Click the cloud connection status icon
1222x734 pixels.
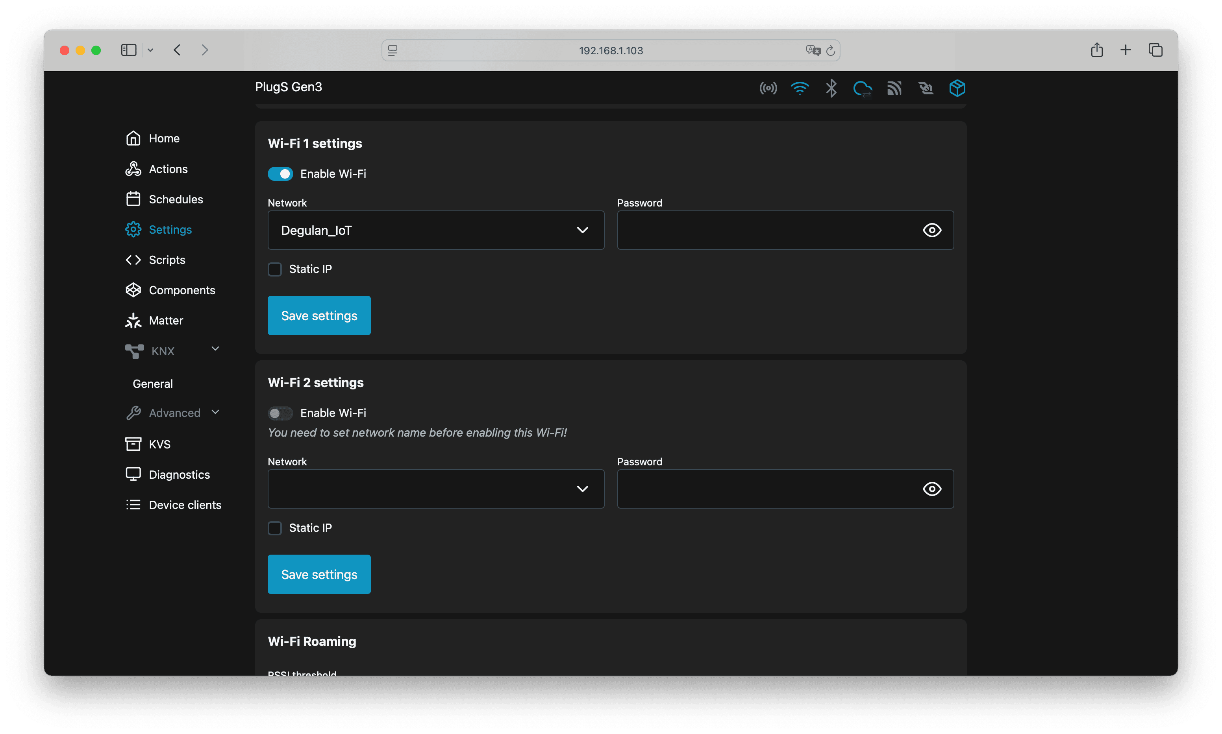(862, 89)
